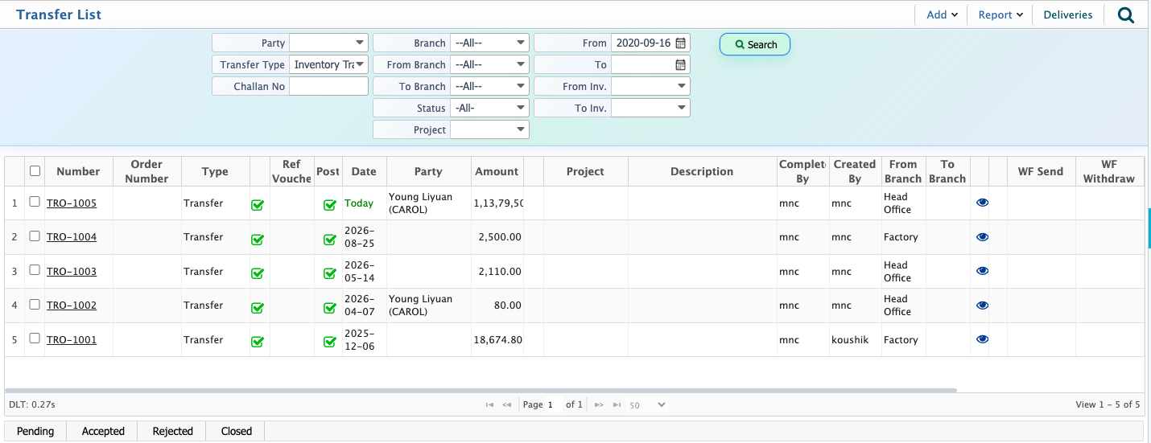Click green approval check icon beside TRO-1002 type
This screenshot has width=1151, height=443.
(258, 307)
